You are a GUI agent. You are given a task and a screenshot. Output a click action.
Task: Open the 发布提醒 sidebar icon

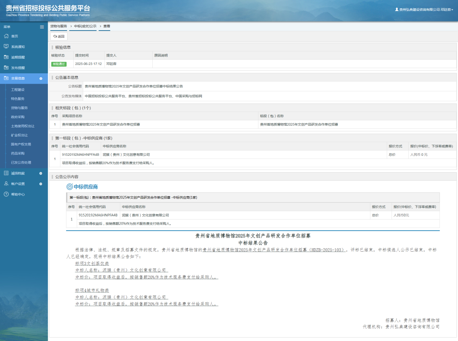click(x=6, y=67)
